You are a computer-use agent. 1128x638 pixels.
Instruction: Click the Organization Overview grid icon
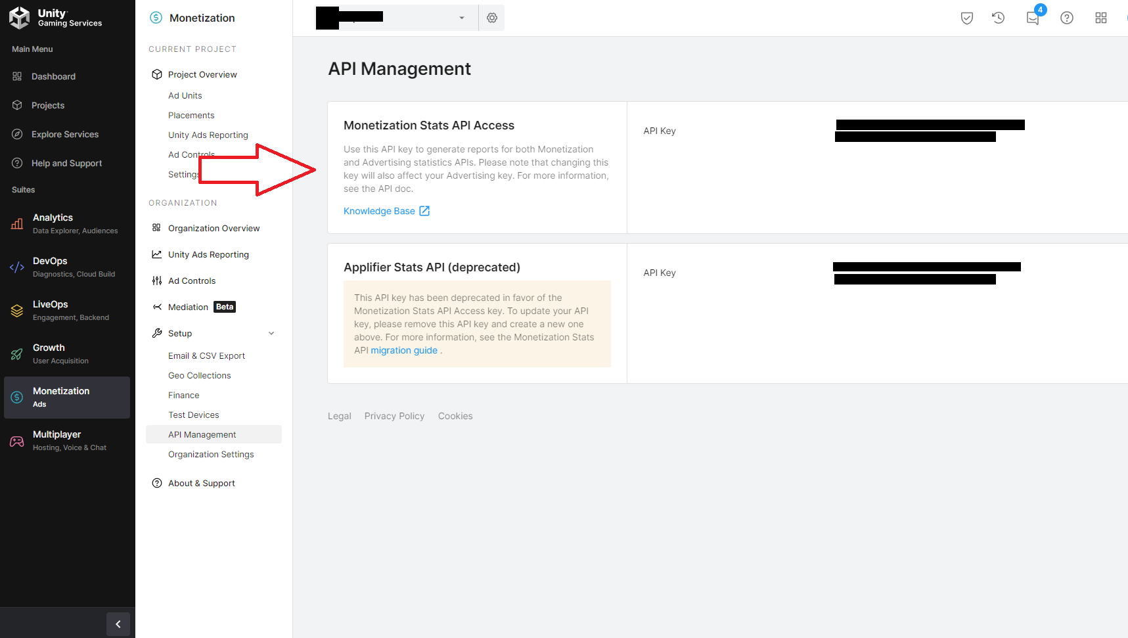[x=156, y=228]
